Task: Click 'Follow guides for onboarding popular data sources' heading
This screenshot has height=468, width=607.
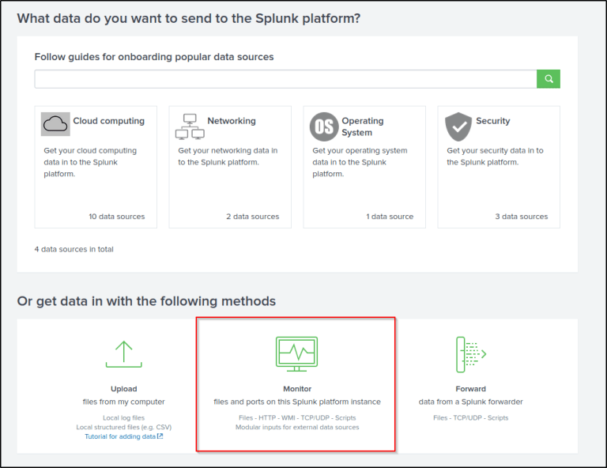Action: 154,57
